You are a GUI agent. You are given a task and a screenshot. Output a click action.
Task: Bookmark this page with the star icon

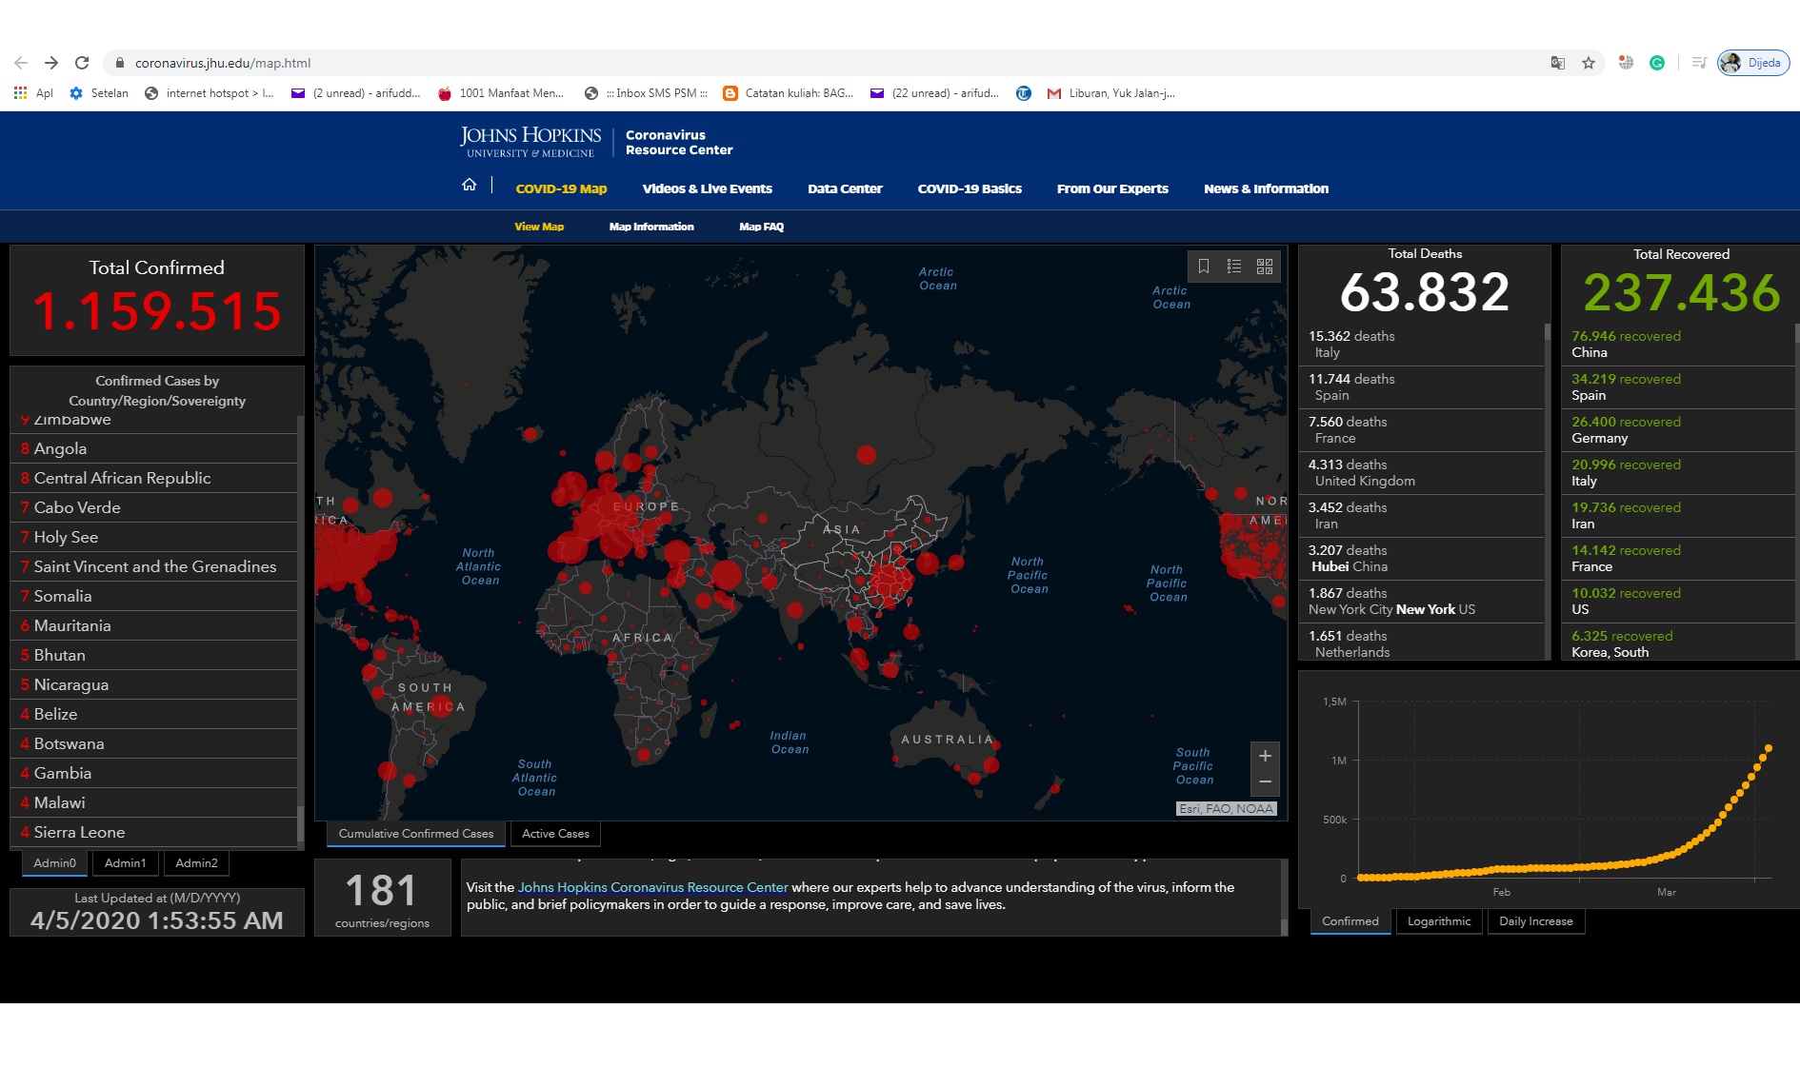click(x=1589, y=63)
